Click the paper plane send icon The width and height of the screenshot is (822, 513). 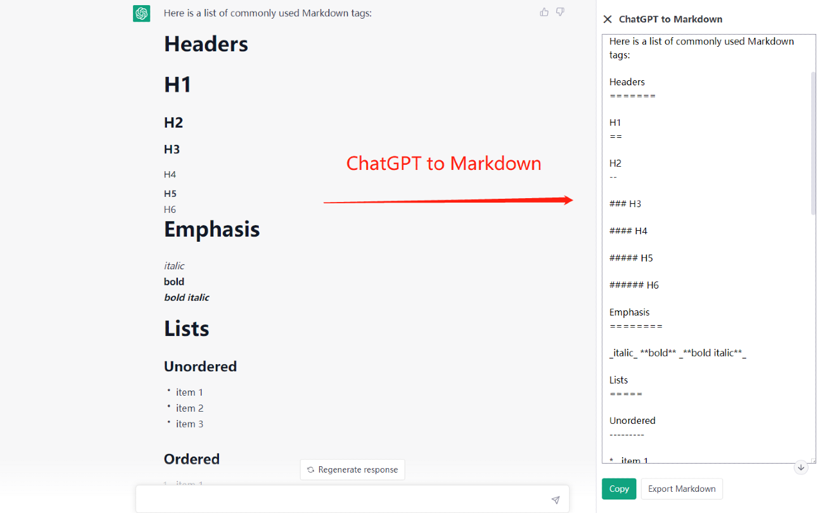[555, 499]
